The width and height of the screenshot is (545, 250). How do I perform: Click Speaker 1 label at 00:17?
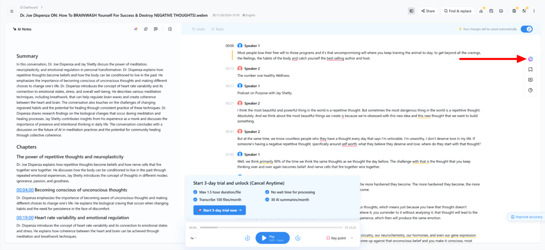tap(252, 86)
